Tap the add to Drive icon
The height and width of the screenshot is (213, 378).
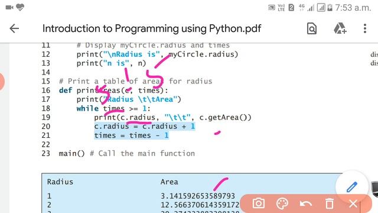[x=340, y=28]
